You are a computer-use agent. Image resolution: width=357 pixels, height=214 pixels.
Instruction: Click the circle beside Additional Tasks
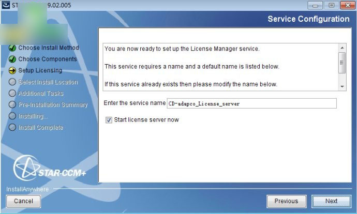point(12,93)
